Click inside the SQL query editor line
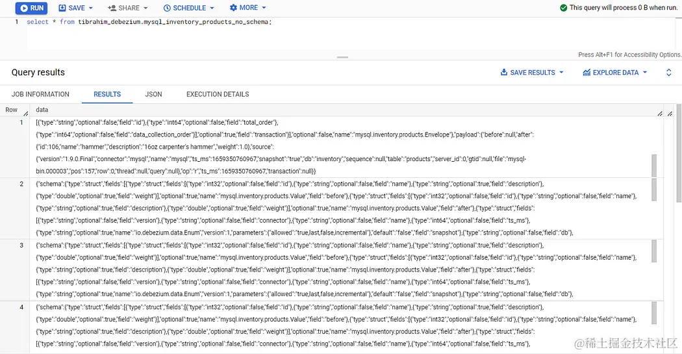 (x=149, y=21)
